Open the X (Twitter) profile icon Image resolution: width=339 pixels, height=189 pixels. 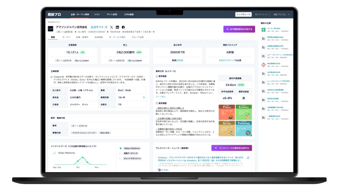[111, 27]
